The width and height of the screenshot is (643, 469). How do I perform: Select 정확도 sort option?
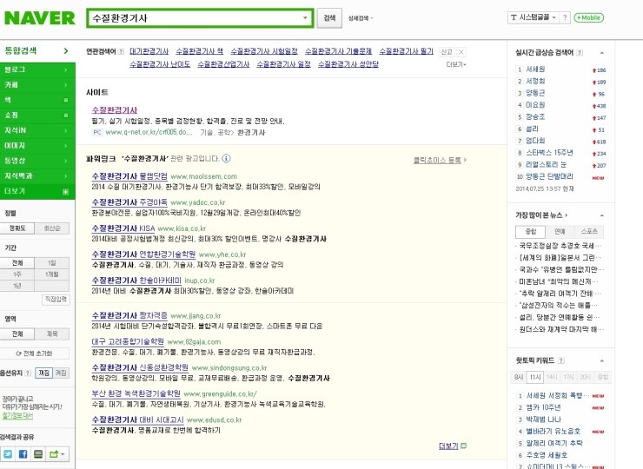[17, 228]
